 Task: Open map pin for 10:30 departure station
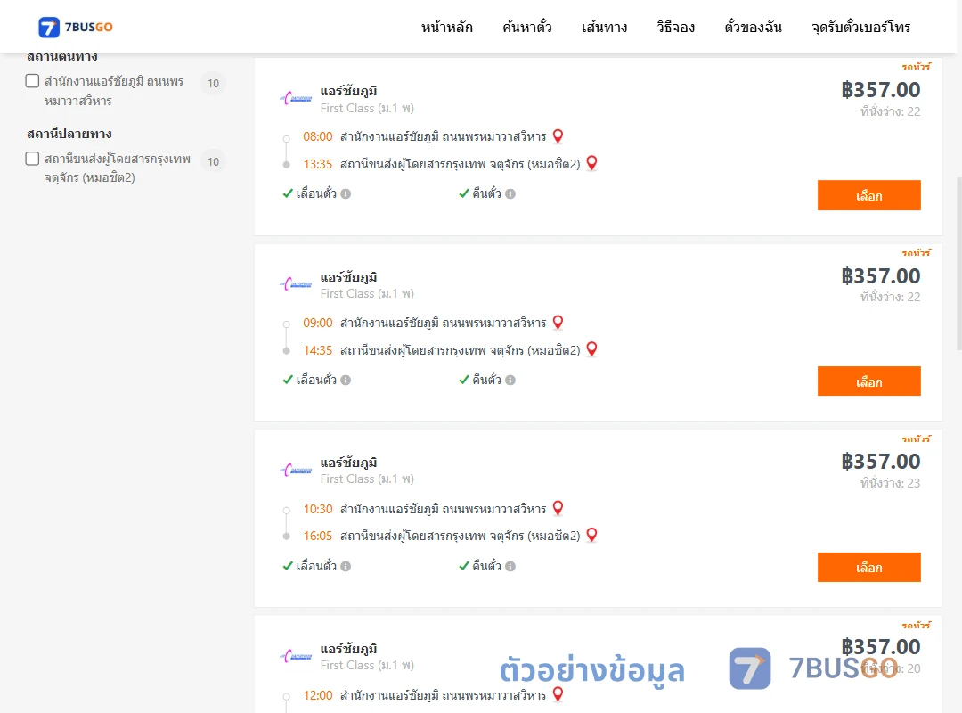558,508
